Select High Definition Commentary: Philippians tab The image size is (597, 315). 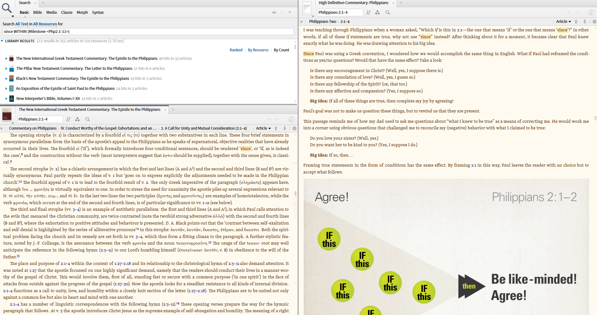tap(353, 3)
